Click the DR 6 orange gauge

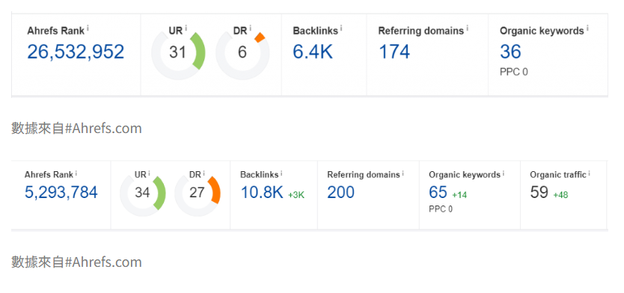[x=242, y=52]
